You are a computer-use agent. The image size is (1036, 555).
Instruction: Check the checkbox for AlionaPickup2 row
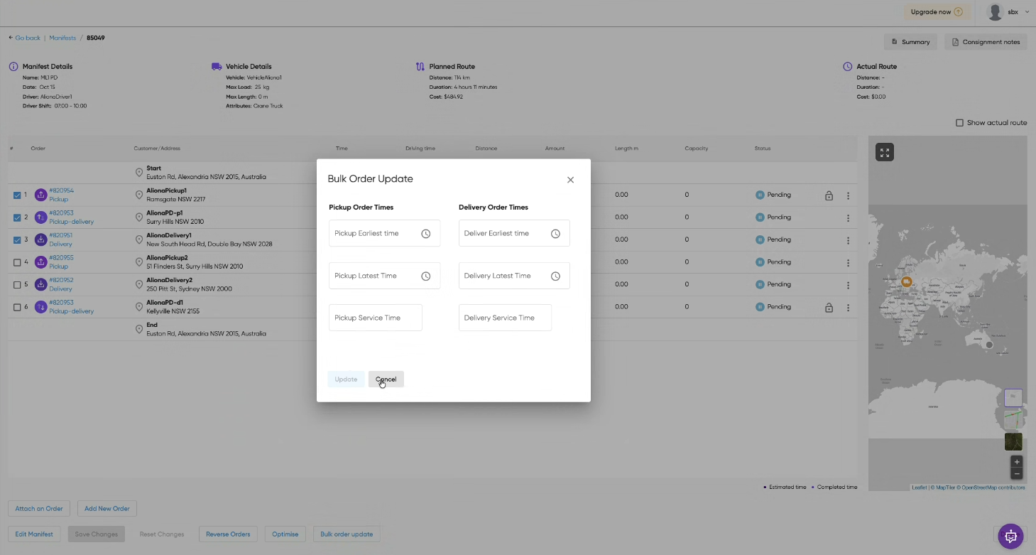(17, 262)
